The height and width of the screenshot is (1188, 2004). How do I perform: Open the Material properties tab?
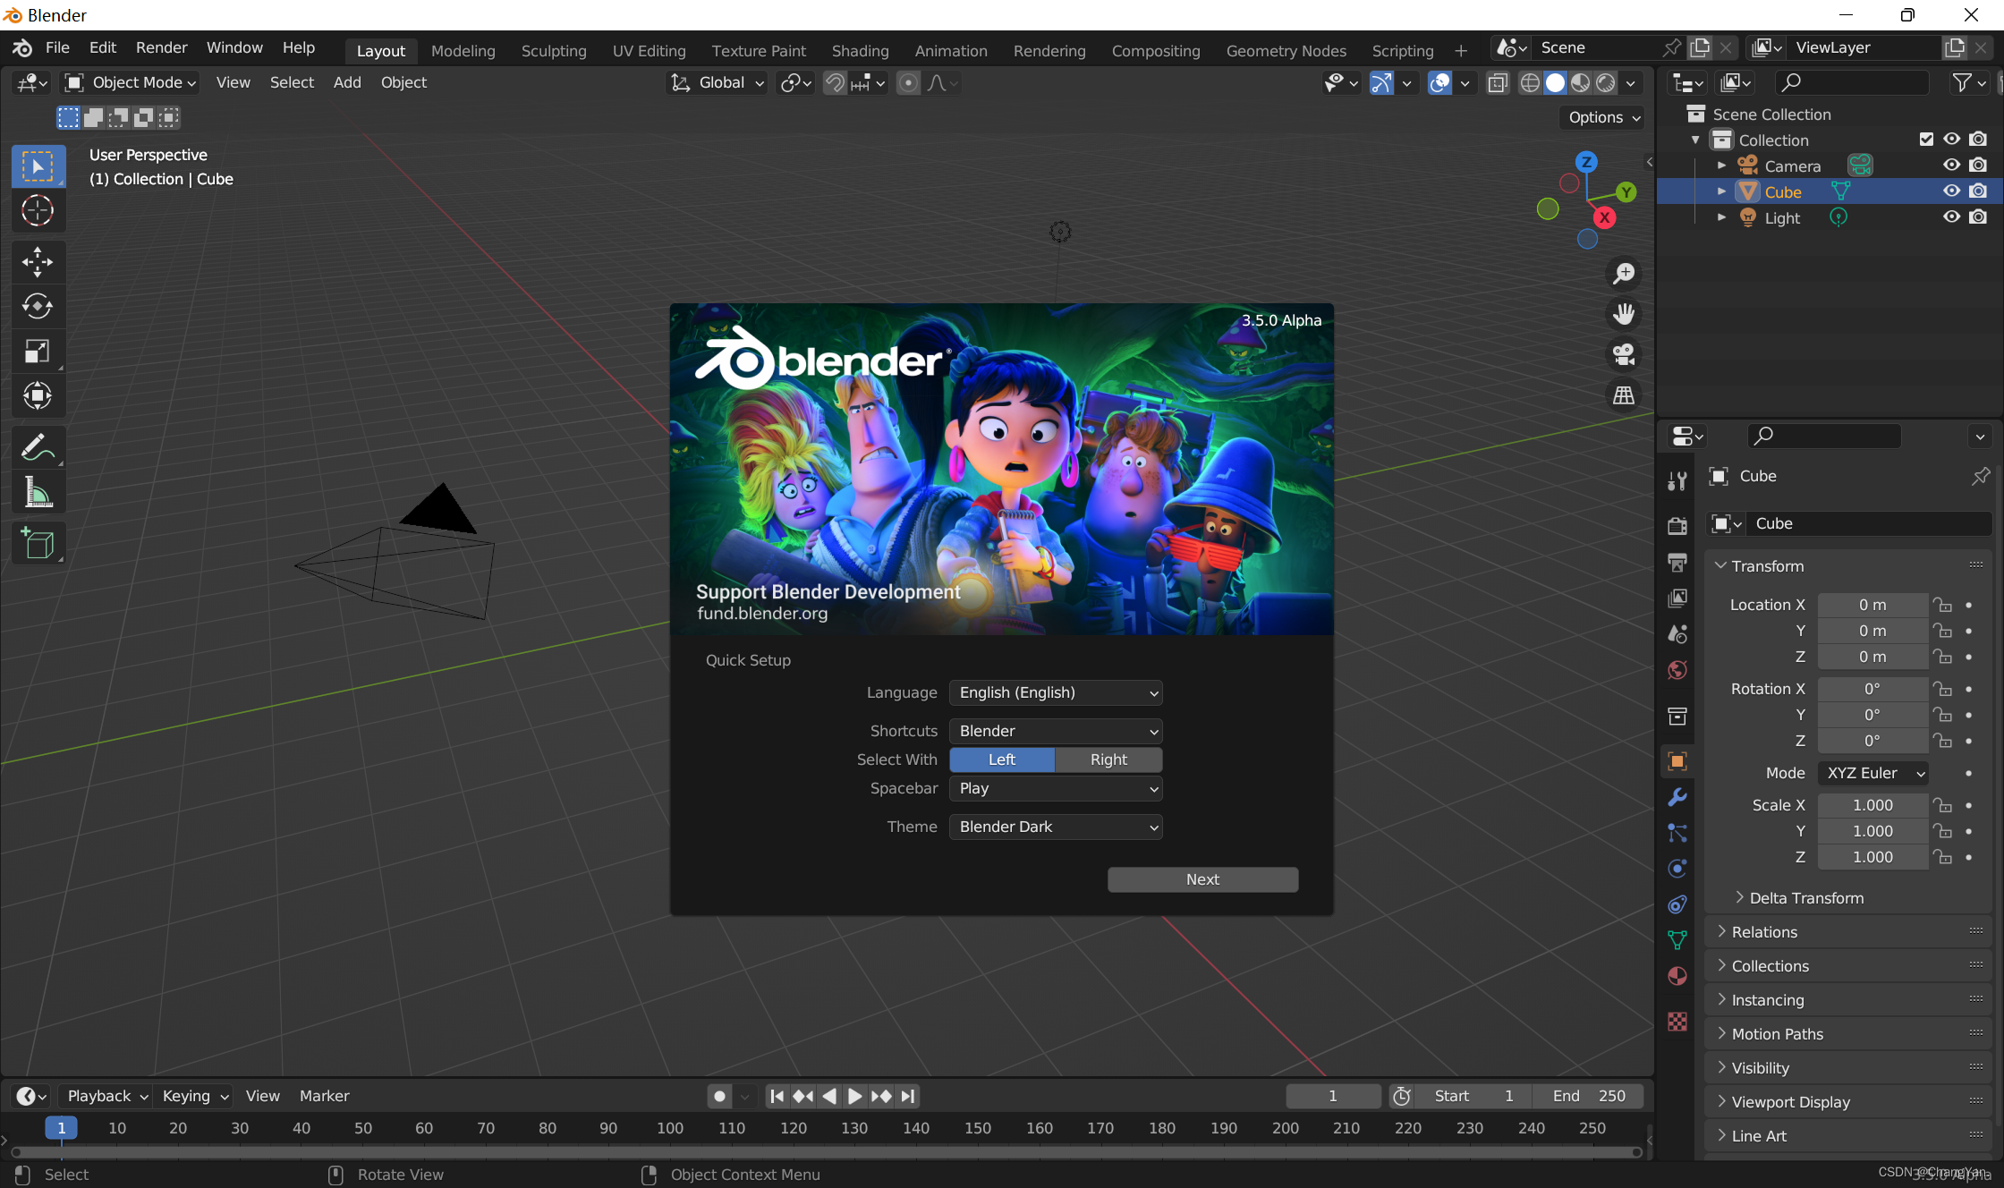pos(1677,976)
